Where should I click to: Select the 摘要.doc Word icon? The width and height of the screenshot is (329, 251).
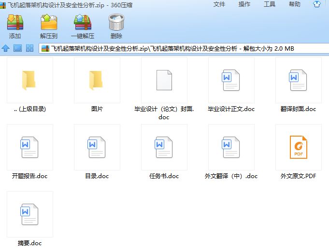pos(29,214)
